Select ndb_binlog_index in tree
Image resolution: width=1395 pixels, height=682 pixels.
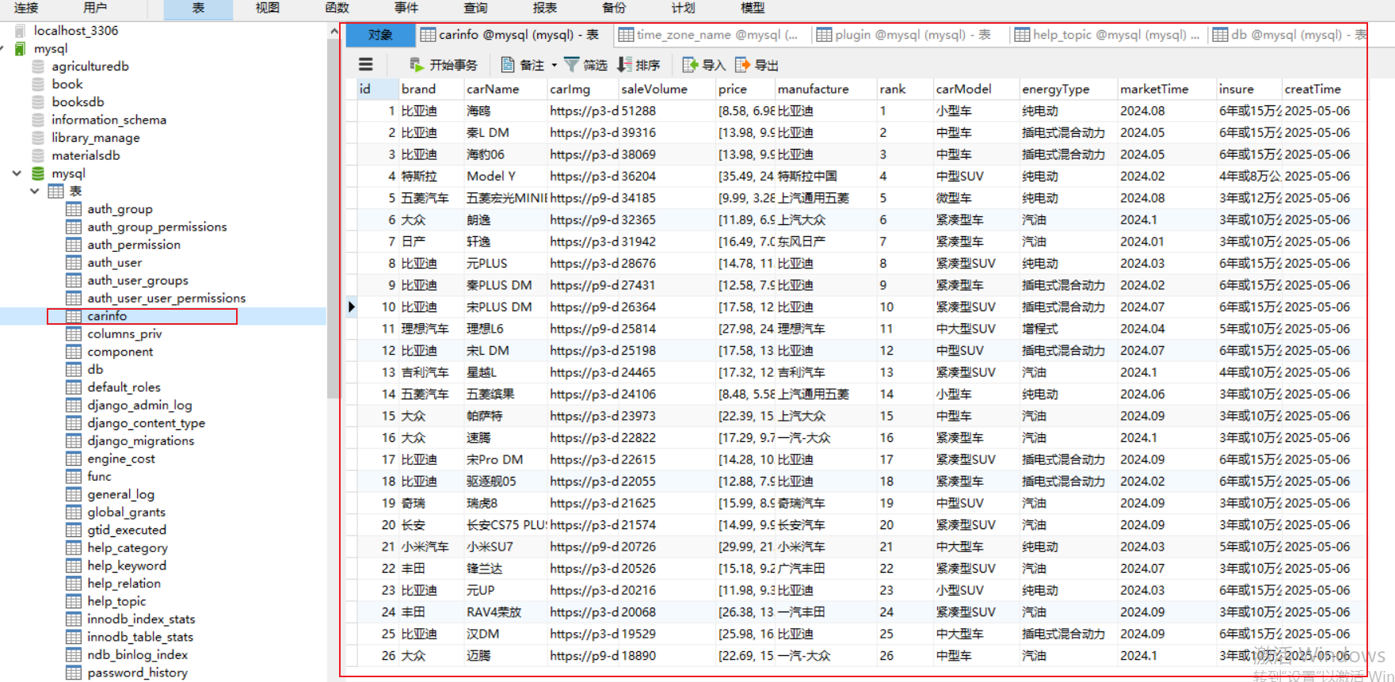click(138, 654)
